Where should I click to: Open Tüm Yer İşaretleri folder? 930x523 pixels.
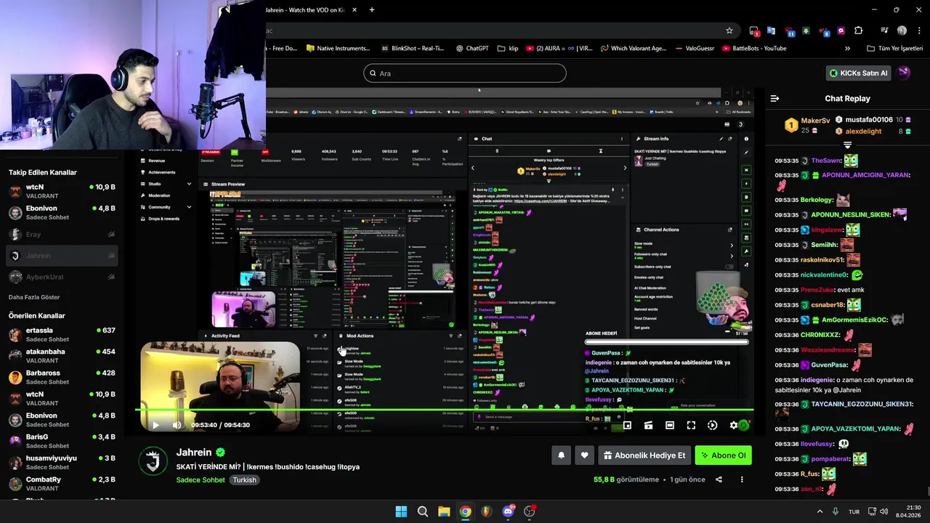[x=894, y=49]
